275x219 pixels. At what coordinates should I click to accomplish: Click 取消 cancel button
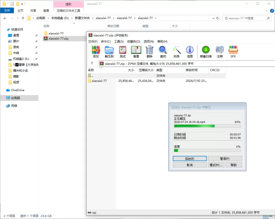(190, 165)
